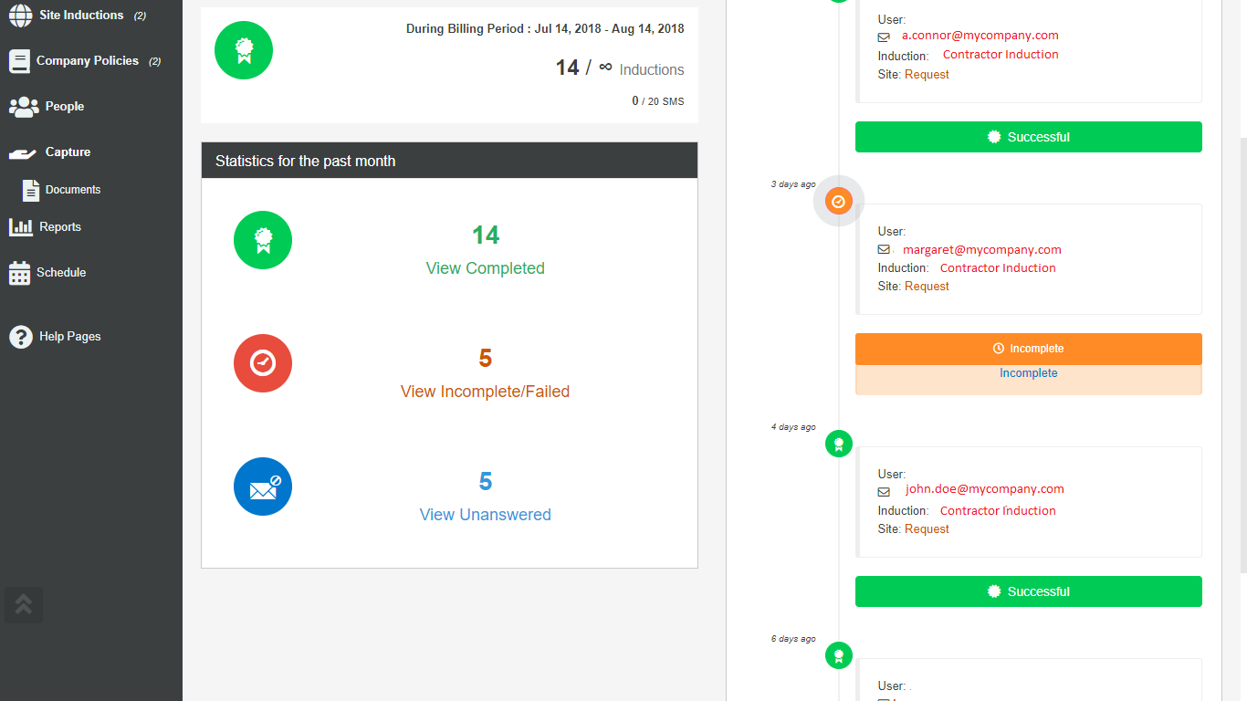Click the book icon for Company Policies
This screenshot has height=701, width=1247.
point(19,61)
